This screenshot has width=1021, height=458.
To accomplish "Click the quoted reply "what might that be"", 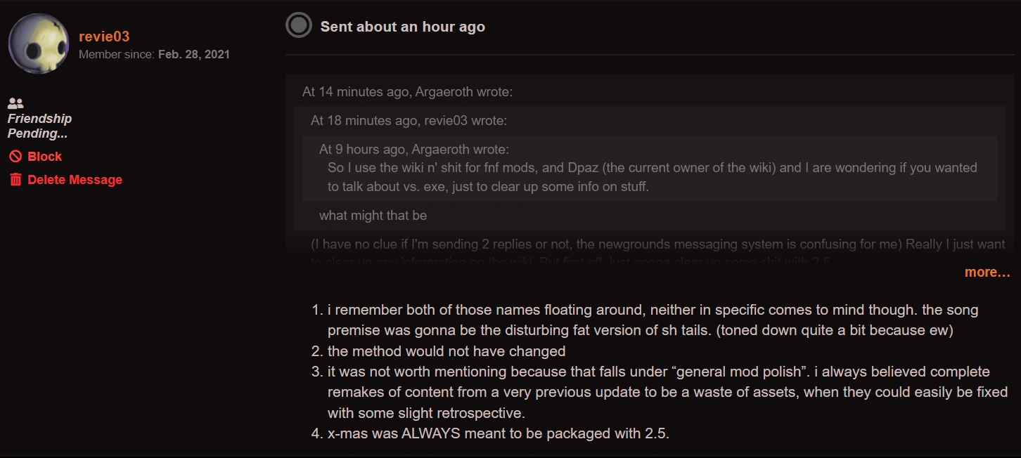I will pyautogui.click(x=373, y=216).
